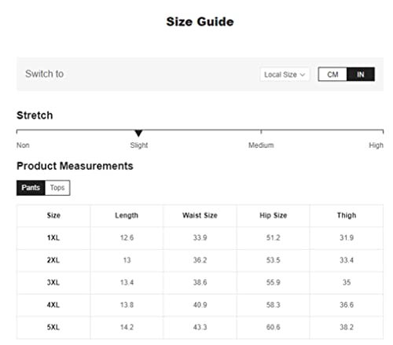The height and width of the screenshot is (345, 393).
Task: Select the 5XL size row
Action: click(200, 328)
